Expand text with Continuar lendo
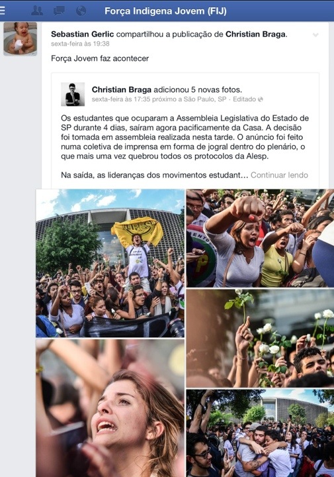Screen dimensions: 334x477 coord(279,175)
